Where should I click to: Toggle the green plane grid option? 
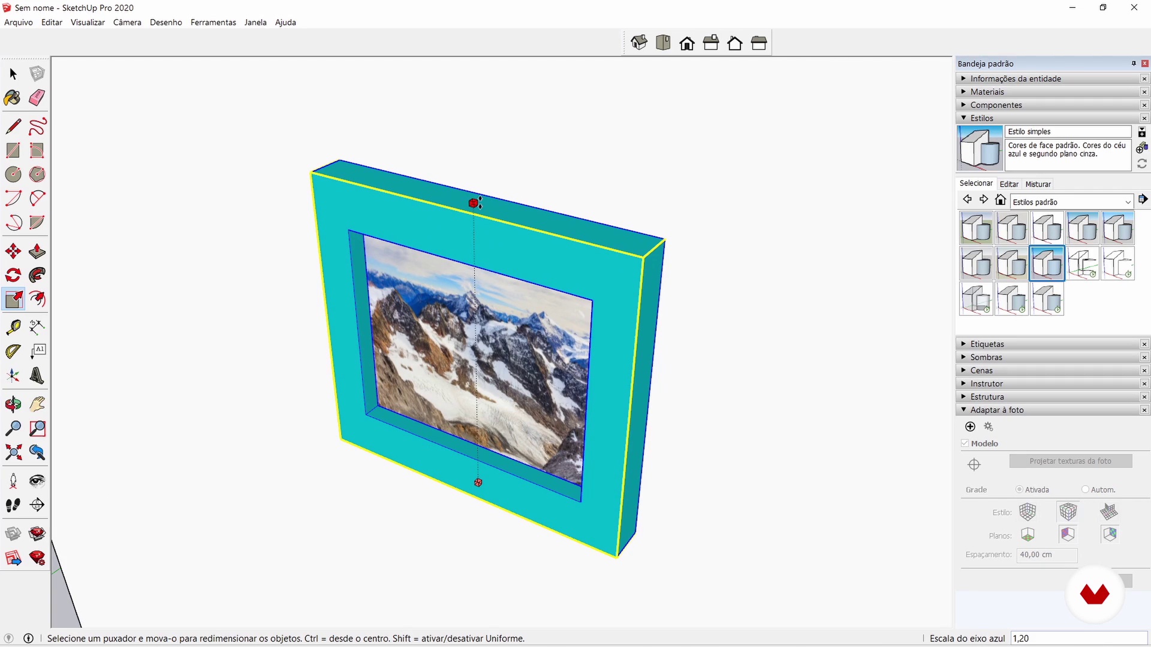pos(1028,534)
